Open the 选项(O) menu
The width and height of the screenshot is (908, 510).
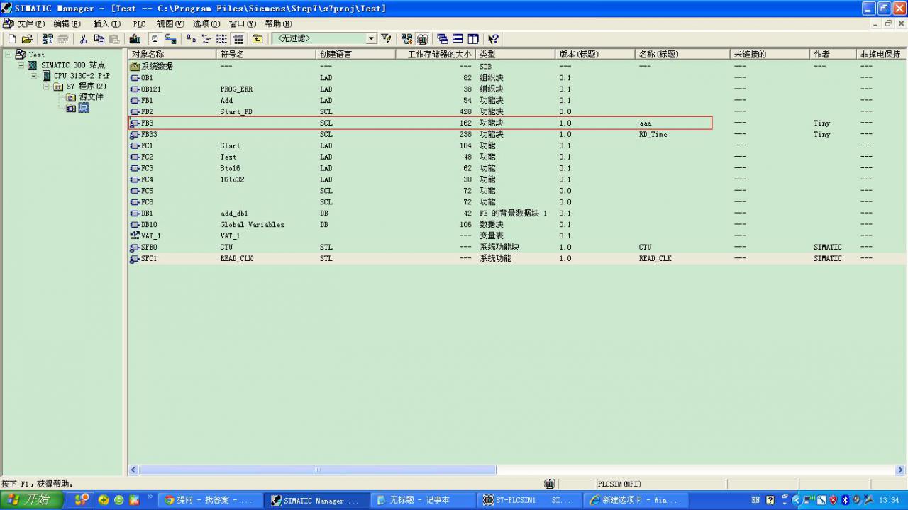point(206,23)
